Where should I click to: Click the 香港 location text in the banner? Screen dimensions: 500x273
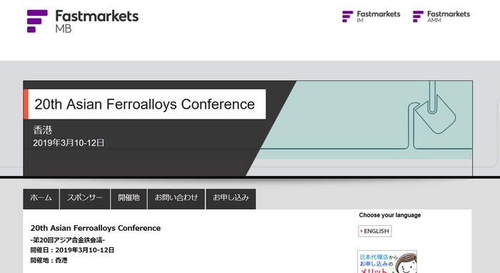[x=43, y=130]
